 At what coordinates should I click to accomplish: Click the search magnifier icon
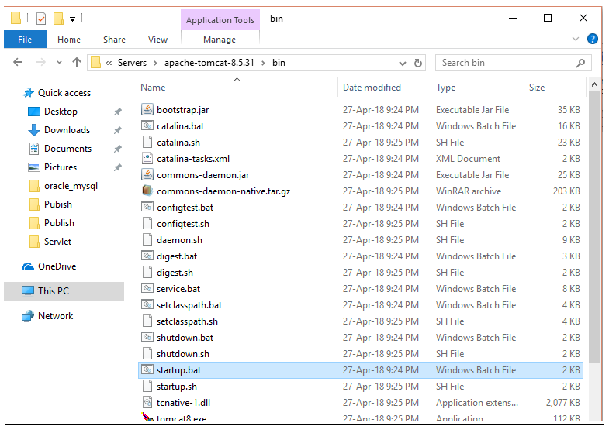[x=580, y=63]
